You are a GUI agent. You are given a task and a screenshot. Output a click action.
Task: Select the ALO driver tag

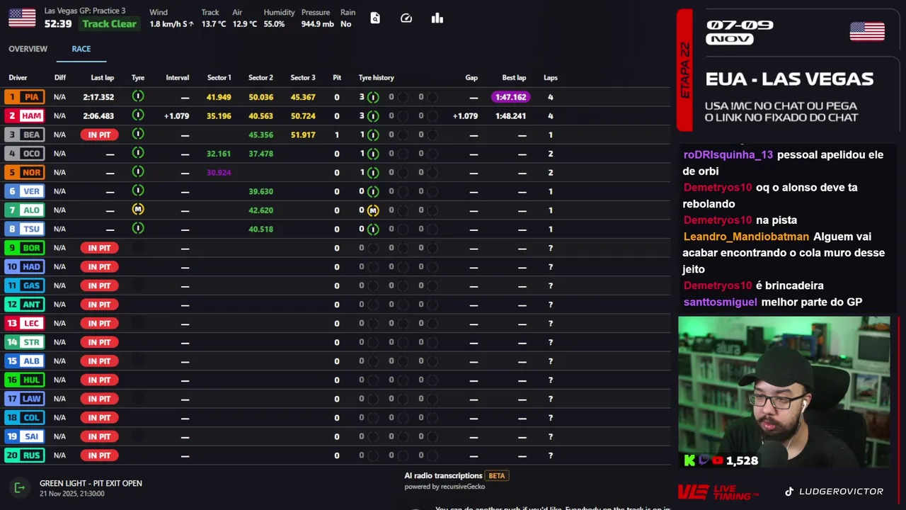[24, 210]
